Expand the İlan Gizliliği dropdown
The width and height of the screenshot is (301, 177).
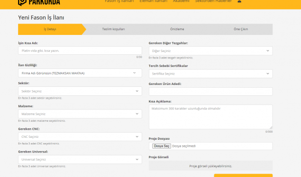(x=80, y=73)
